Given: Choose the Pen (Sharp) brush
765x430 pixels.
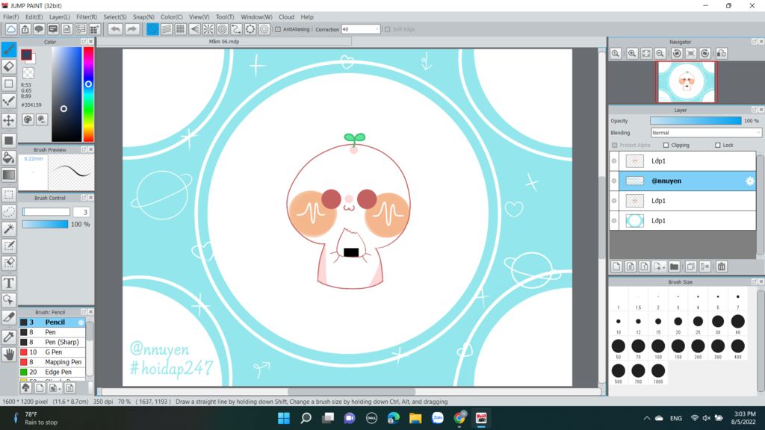Looking at the screenshot, I should click(52, 342).
